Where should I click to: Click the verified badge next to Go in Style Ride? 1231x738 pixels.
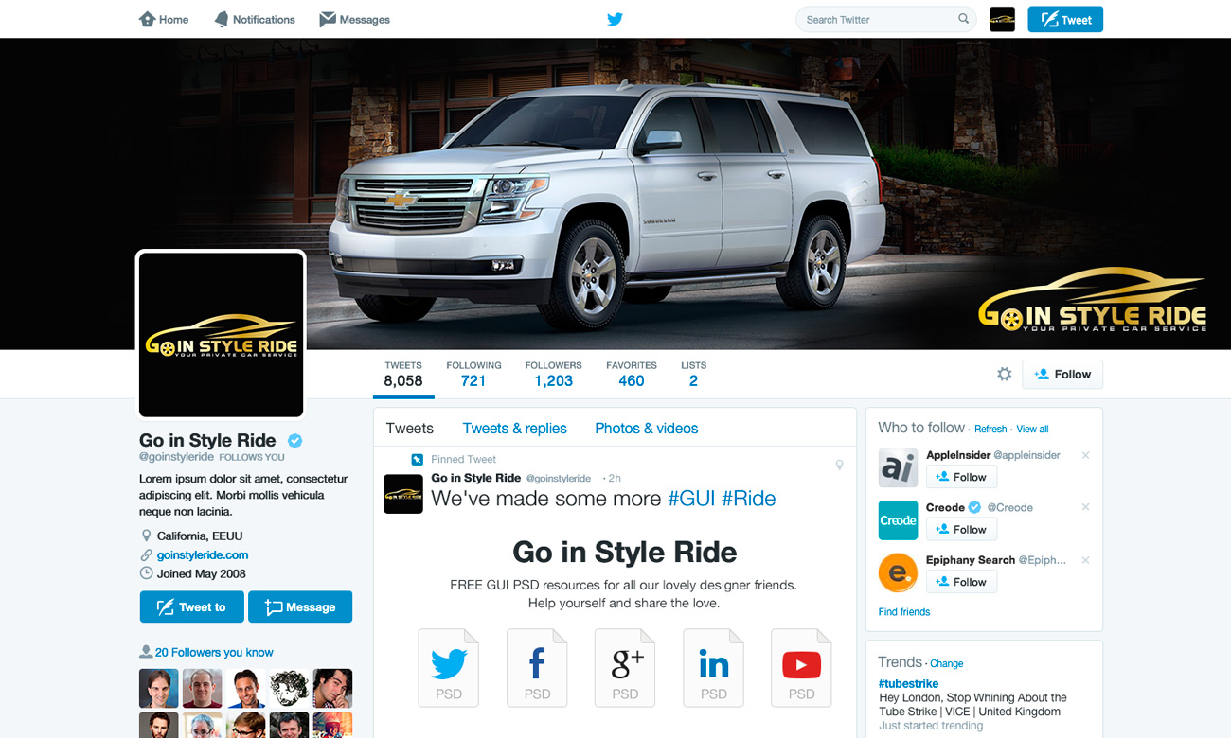(294, 440)
